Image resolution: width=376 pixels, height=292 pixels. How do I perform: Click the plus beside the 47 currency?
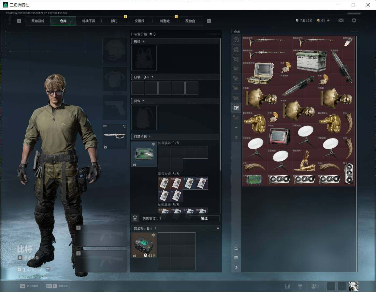(328, 21)
